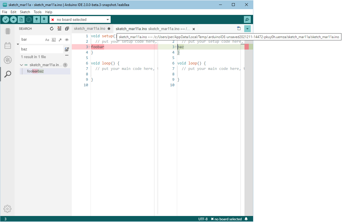Click UTF-8 encoding in status bar
This screenshot has height=222, width=342.
tap(203, 219)
